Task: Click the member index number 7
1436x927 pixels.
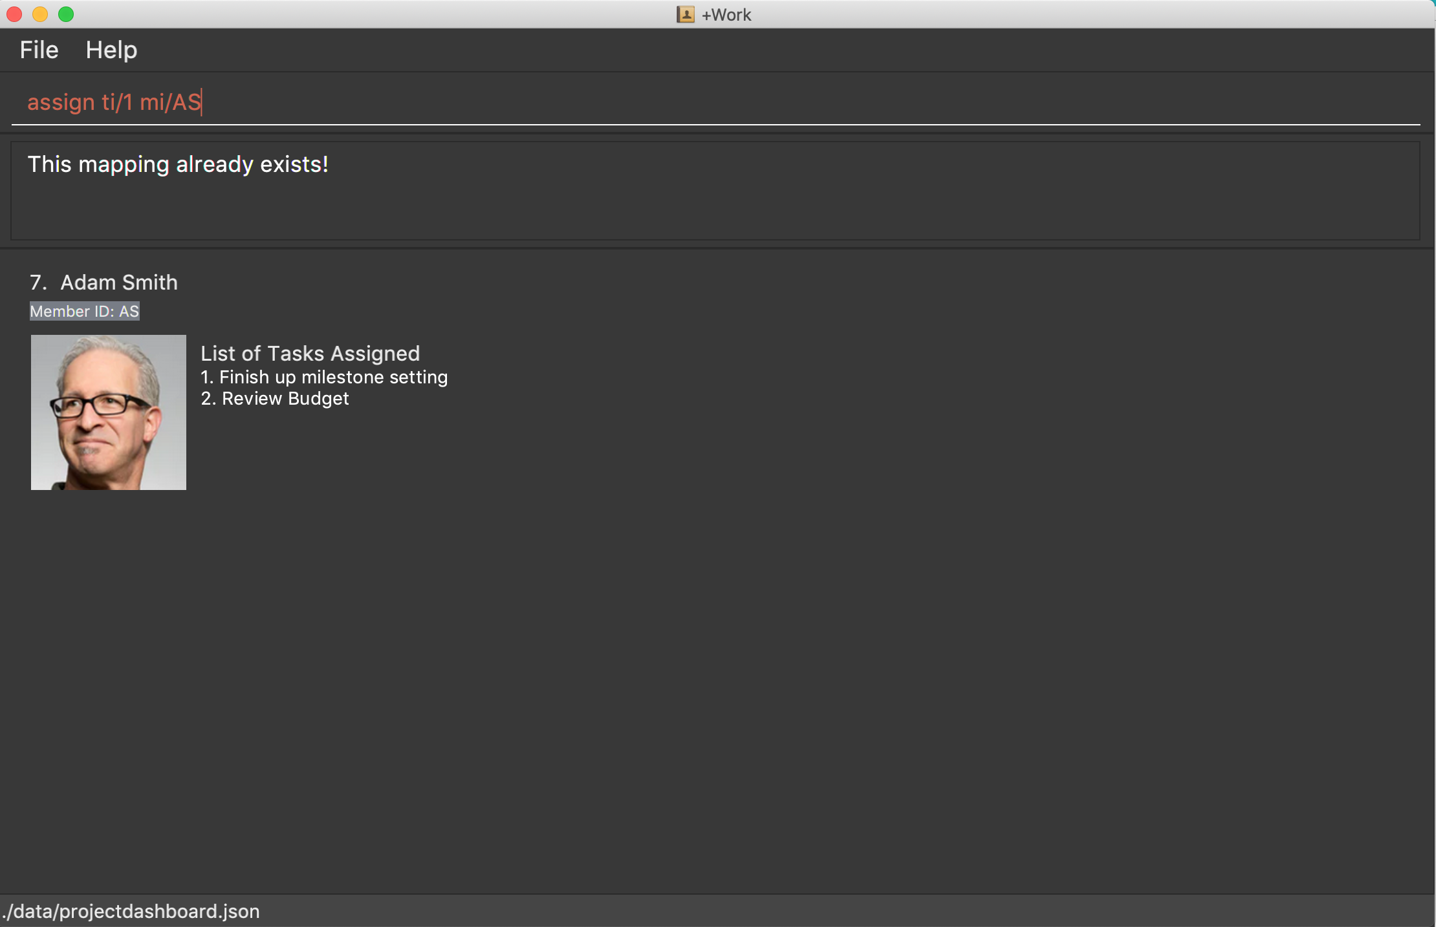Action: click(x=38, y=282)
